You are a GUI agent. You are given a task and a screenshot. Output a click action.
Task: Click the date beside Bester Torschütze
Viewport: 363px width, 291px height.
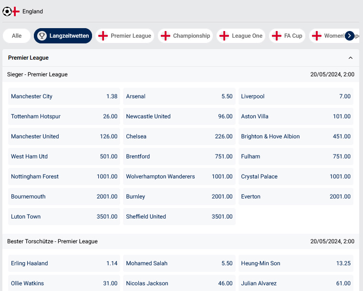[332, 241]
